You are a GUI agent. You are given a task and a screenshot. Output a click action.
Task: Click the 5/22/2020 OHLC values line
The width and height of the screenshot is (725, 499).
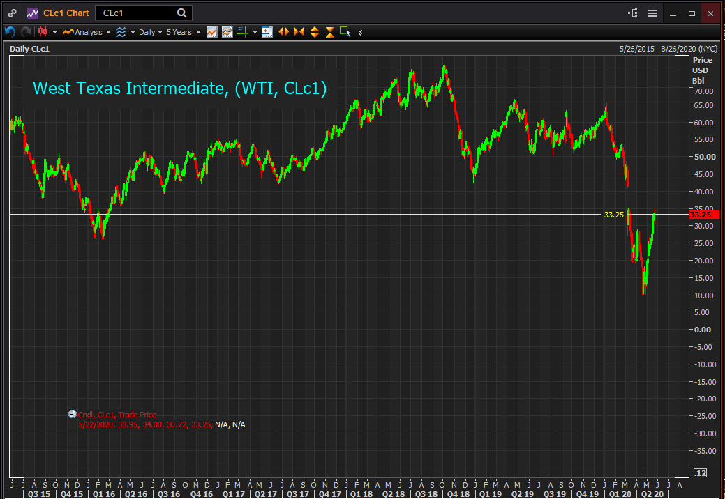(x=162, y=424)
